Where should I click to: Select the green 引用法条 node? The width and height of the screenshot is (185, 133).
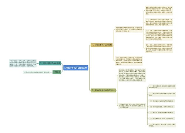(57, 72)
